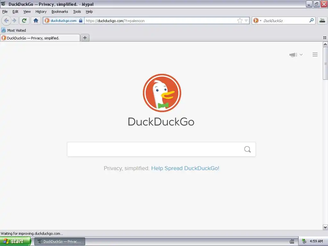Screen dimensions: 328x246
Task: Click the list all tabs grid icon
Action: (325, 38)
